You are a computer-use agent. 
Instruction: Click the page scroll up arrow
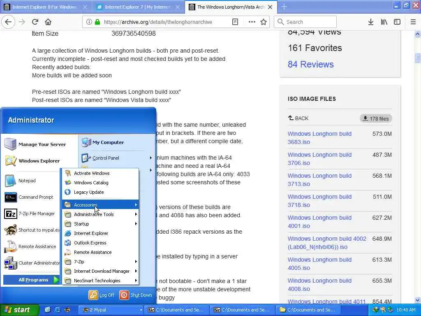[x=417, y=34]
